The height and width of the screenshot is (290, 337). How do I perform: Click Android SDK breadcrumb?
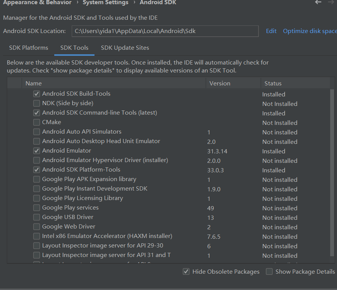(158, 2)
